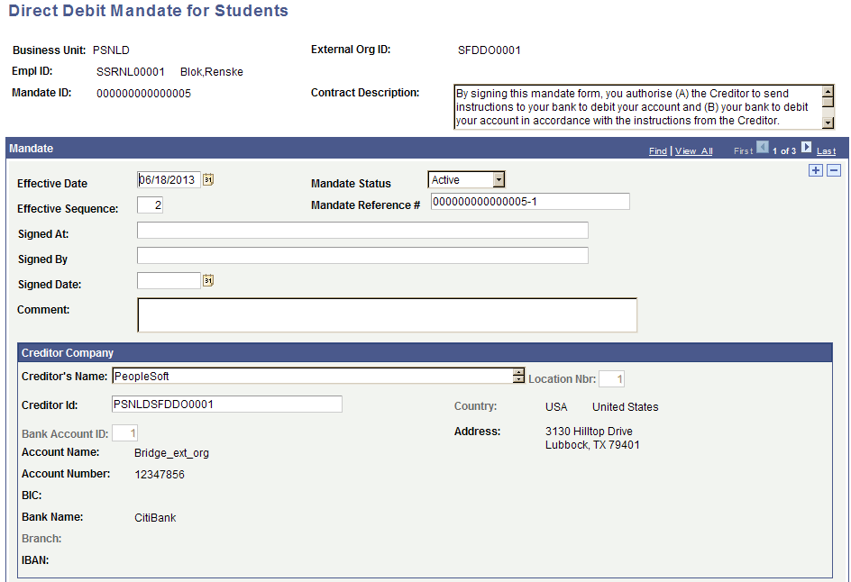The width and height of the screenshot is (851, 582).
Task: Jump to Last mandate record
Action: tap(825, 150)
